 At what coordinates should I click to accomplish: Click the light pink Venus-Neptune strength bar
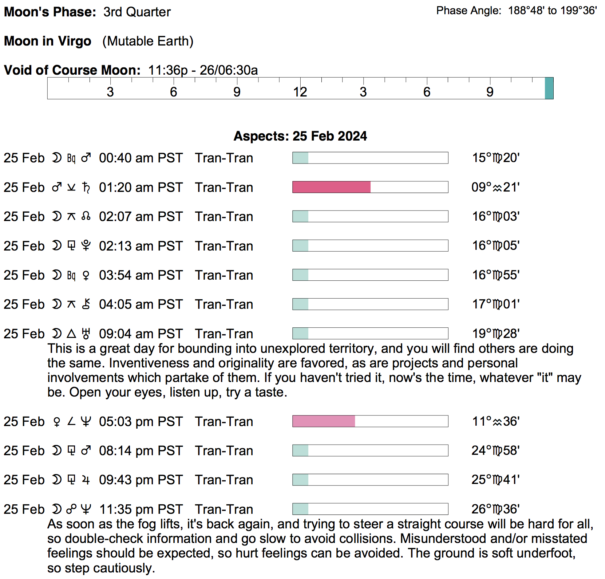324,421
